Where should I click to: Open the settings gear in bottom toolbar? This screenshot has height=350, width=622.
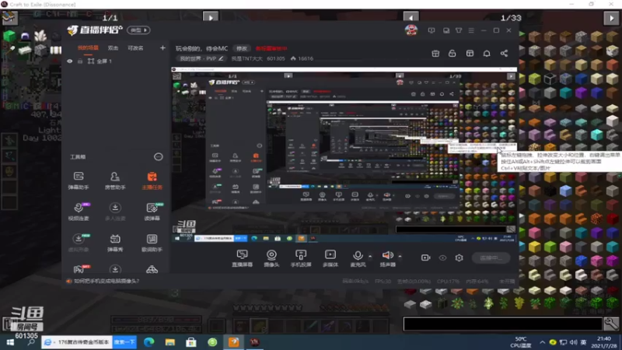pos(459,258)
